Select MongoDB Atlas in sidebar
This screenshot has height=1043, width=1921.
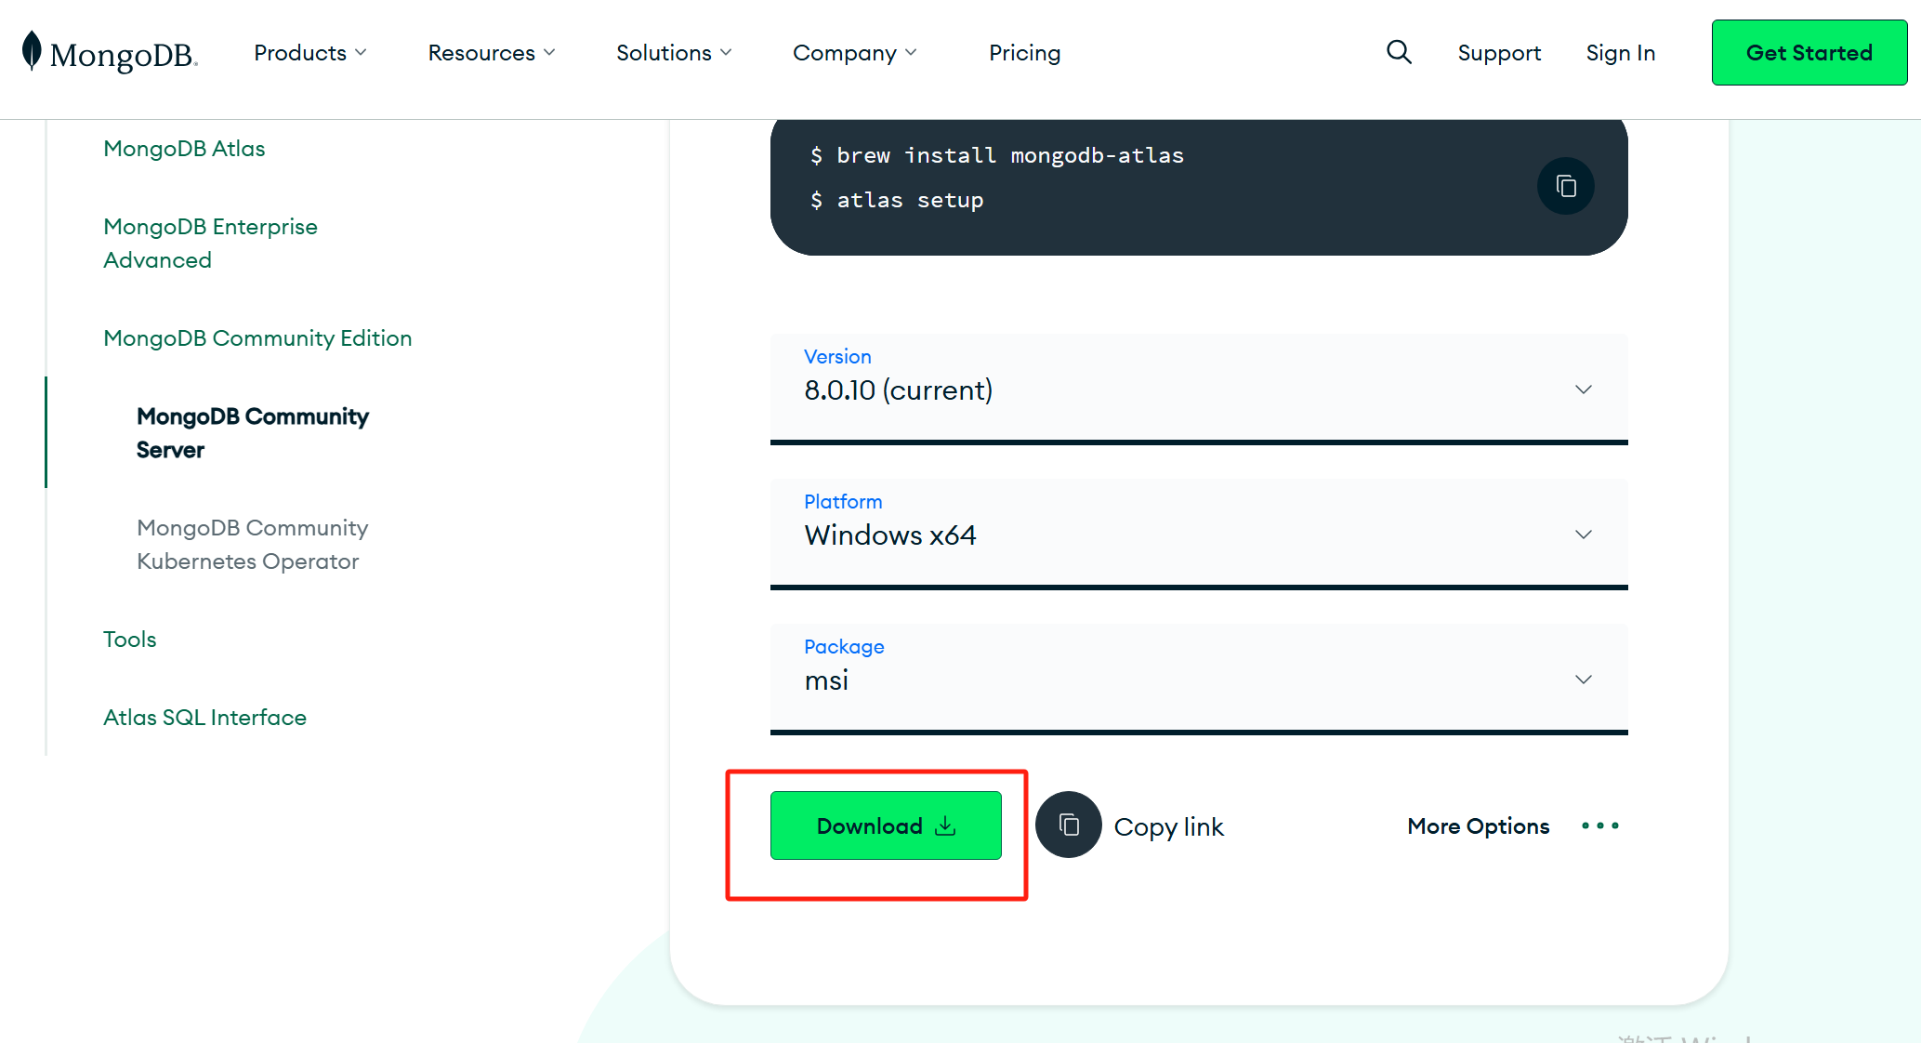pos(184,149)
